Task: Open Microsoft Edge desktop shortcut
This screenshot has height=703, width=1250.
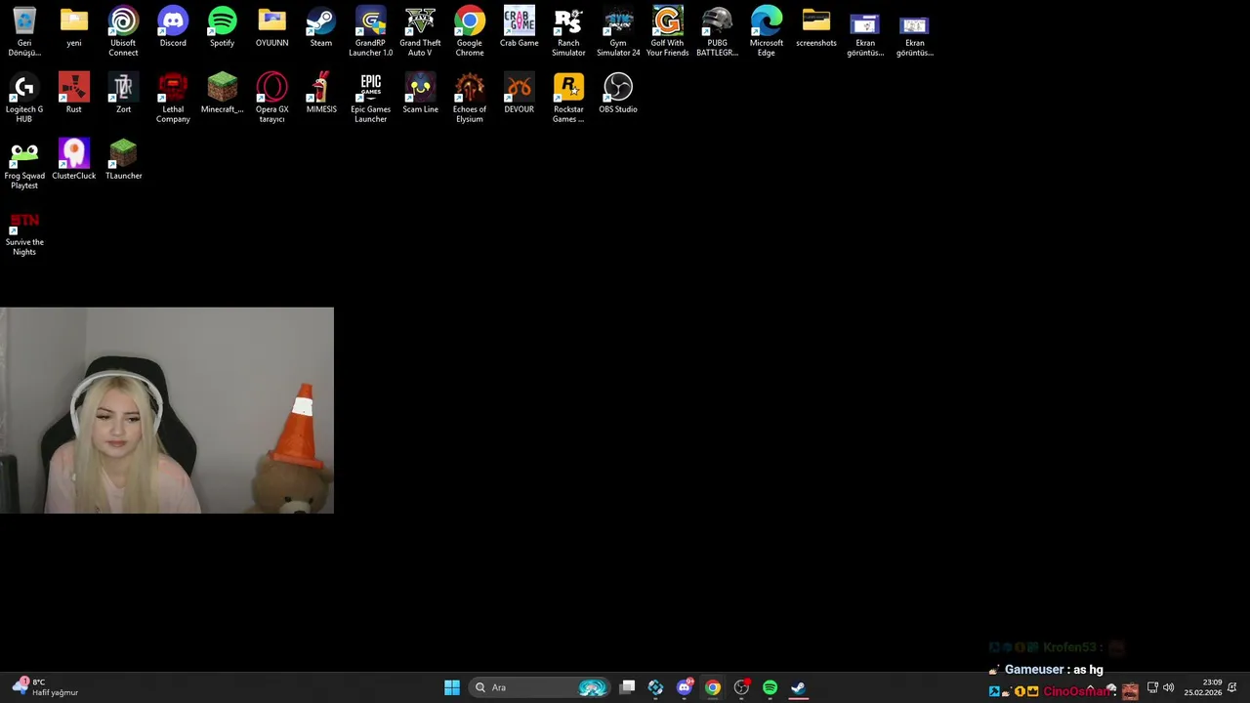Action: [767, 31]
